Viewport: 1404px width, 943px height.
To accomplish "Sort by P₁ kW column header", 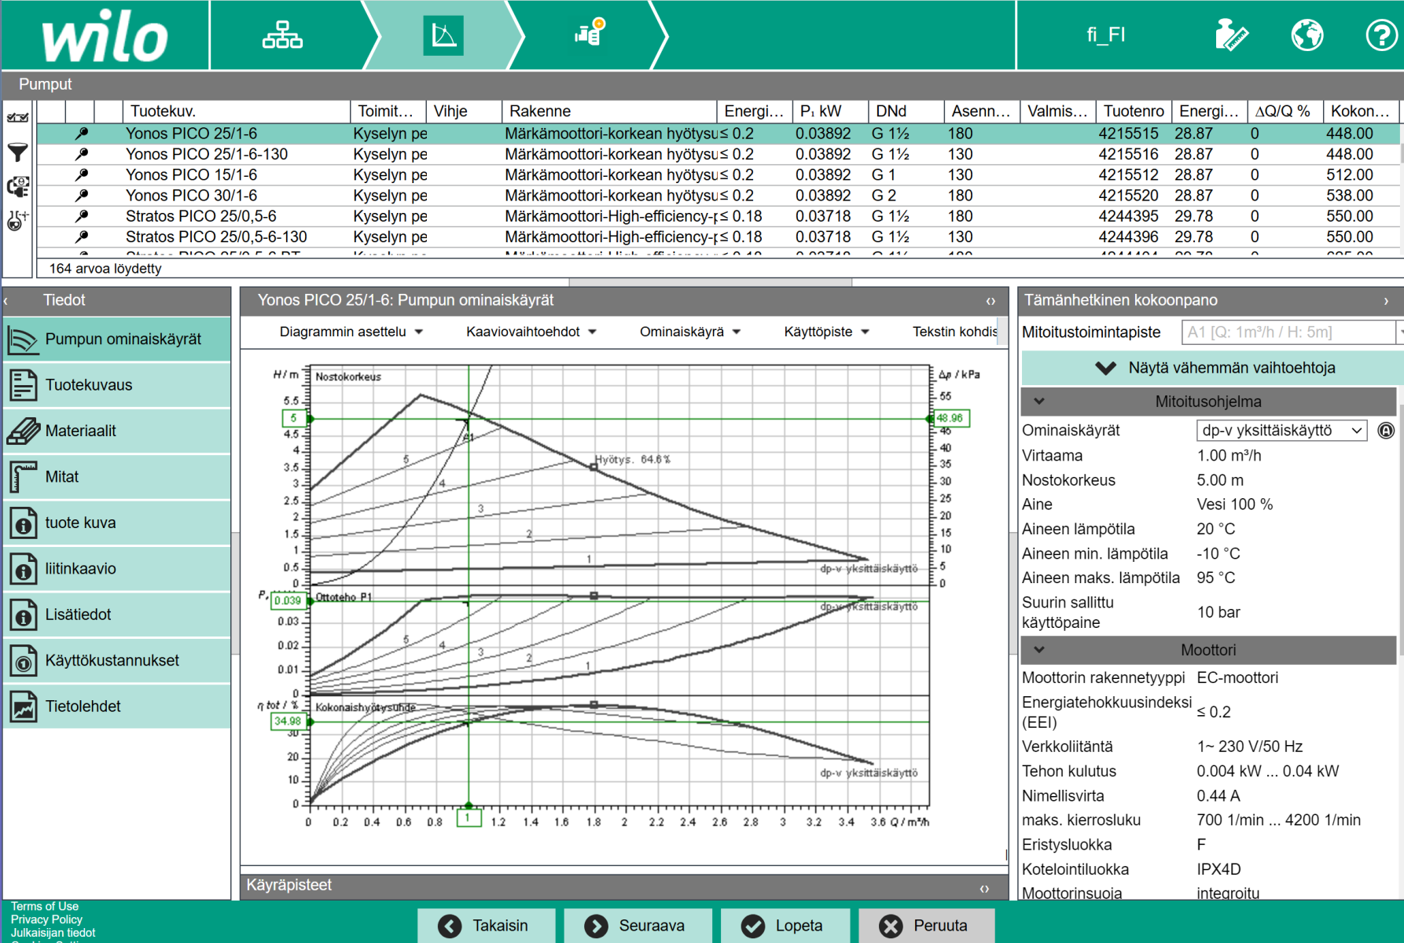I will tap(829, 112).
